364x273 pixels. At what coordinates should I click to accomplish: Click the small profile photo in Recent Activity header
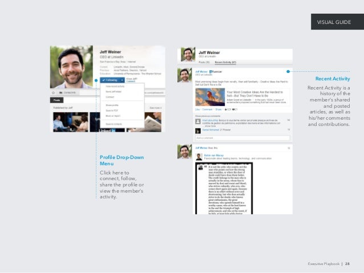tap(188, 55)
